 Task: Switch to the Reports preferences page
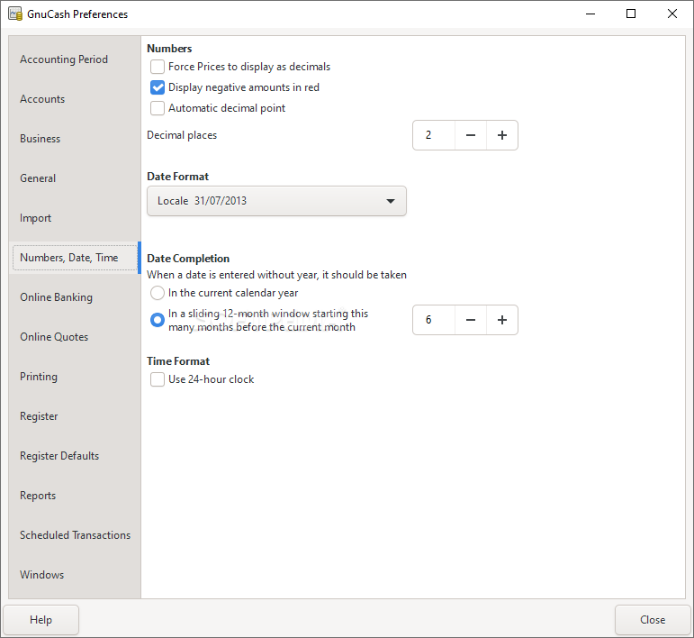tap(75, 496)
